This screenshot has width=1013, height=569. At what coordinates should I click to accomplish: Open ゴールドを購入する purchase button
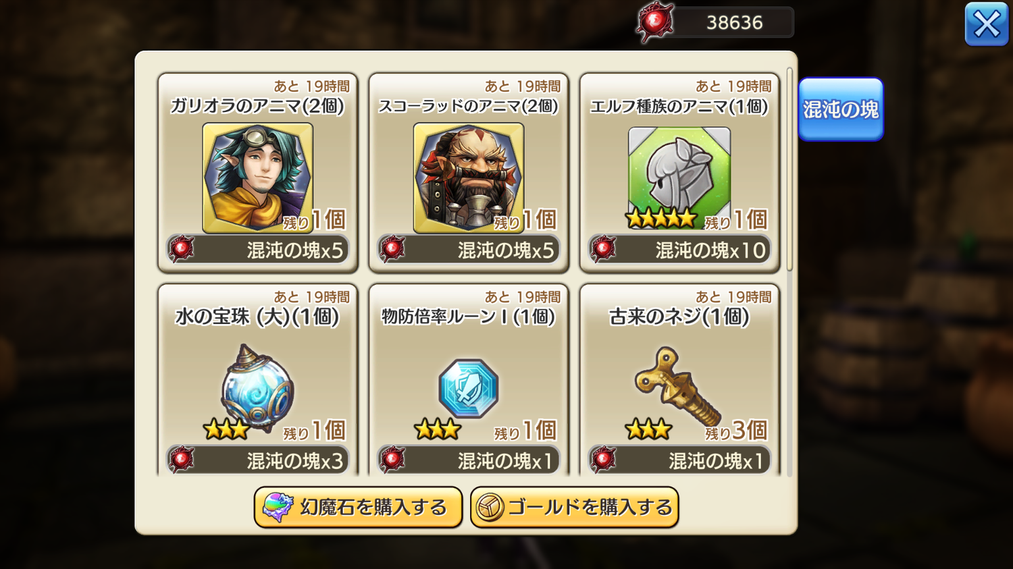(574, 508)
